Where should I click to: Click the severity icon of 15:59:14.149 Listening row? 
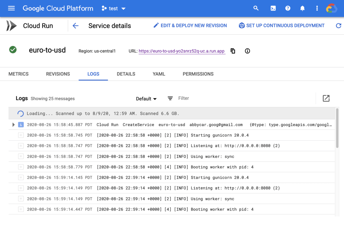pos(21,188)
